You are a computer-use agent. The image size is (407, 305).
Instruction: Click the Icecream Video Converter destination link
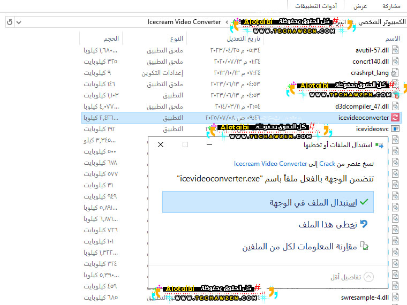point(270,164)
